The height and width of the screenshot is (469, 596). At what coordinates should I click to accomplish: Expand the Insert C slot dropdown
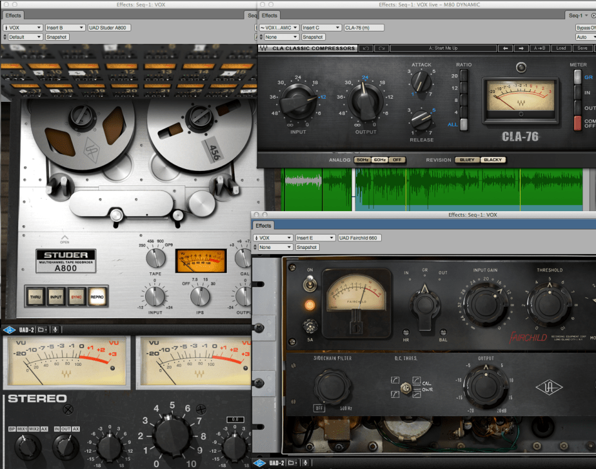[320, 28]
